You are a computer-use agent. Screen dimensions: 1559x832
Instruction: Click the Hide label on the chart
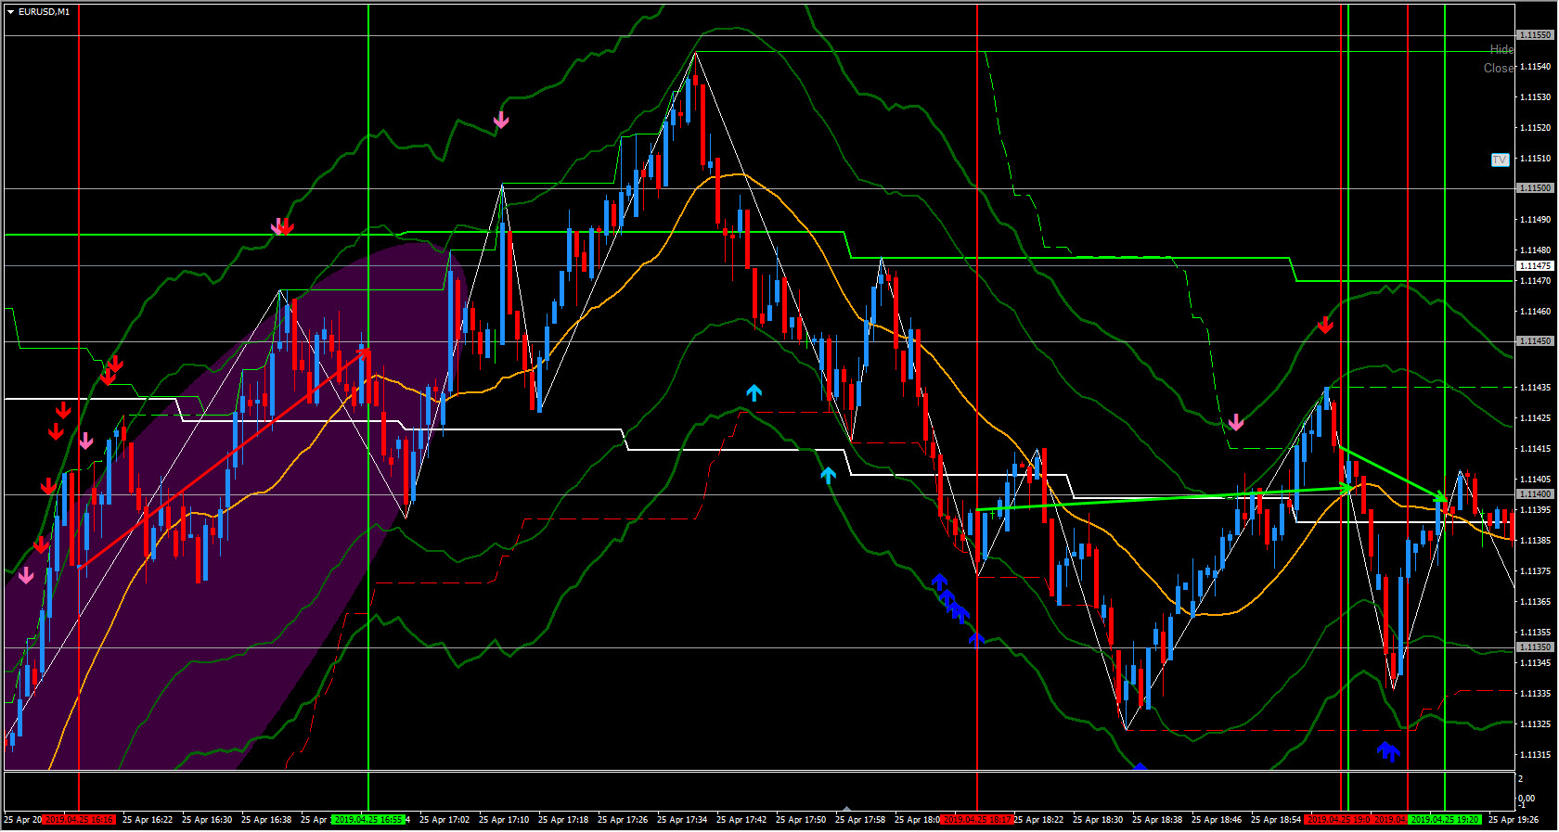(1501, 49)
